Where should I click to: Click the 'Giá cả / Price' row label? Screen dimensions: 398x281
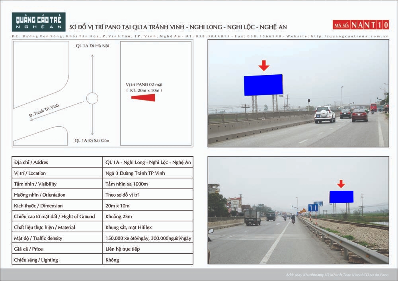click(28, 249)
